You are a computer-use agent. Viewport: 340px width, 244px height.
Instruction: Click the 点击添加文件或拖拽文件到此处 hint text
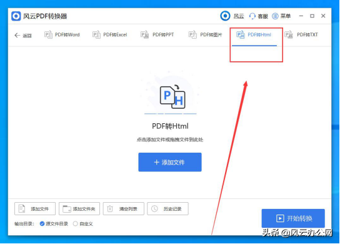[x=170, y=140]
